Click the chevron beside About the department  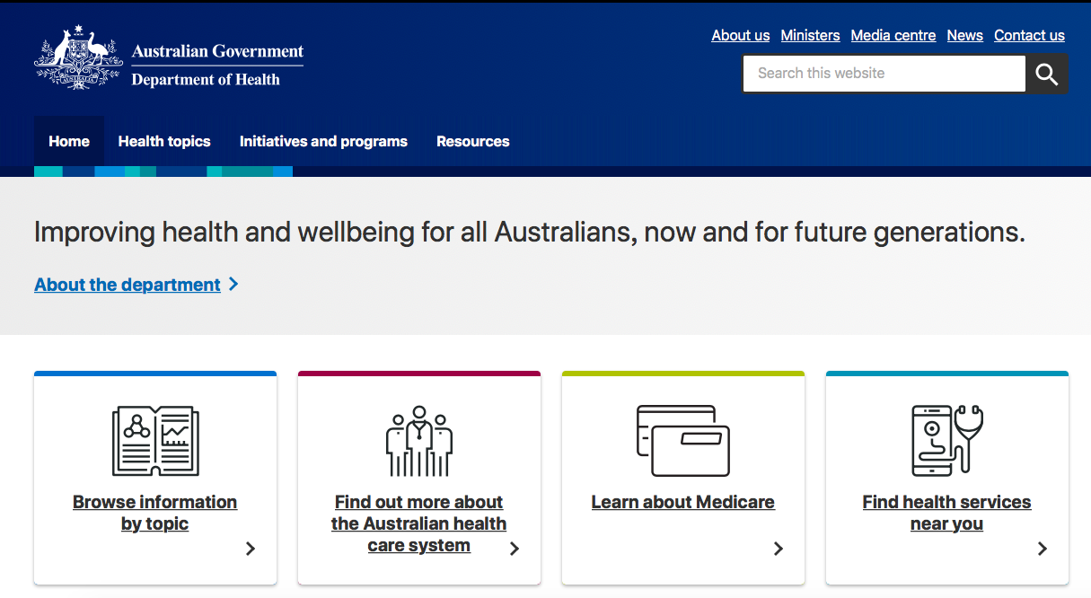[x=233, y=284]
